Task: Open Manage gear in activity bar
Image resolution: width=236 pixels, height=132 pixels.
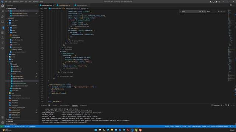Action: click(3, 122)
